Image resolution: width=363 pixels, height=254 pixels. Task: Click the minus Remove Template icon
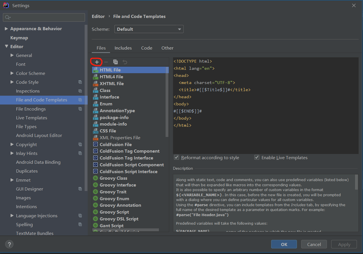point(106,62)
